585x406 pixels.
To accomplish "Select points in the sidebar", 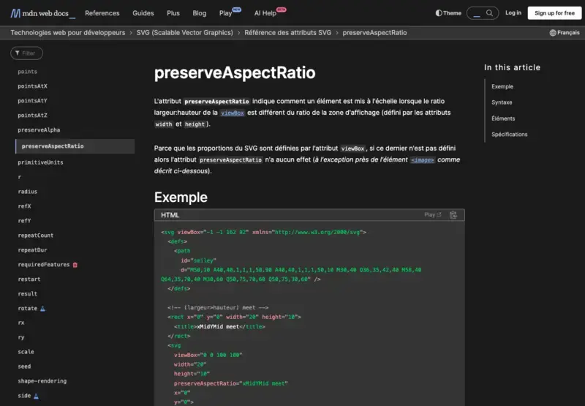I will [x=27, y=72].
